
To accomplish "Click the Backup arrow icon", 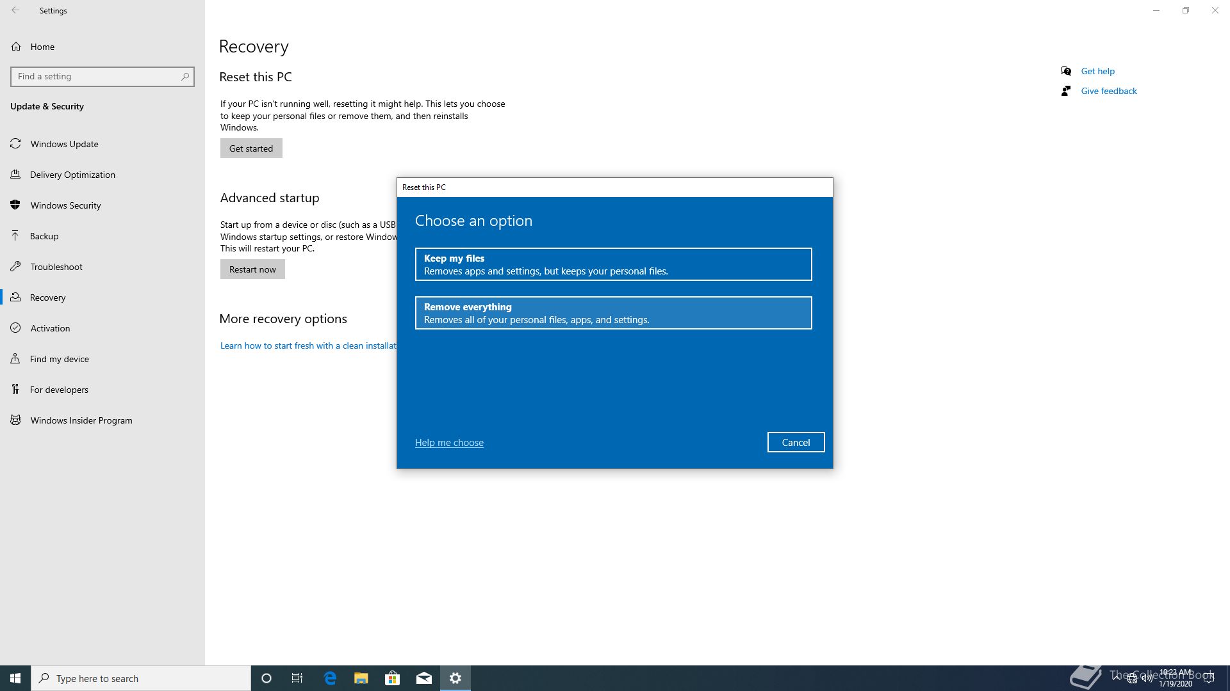I will click(x=16, y=236).
